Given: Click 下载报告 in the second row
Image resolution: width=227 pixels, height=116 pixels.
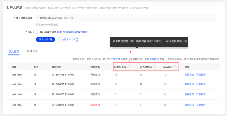Looking at the screenshot, I should pyautogui.click(x=201, y=84).
